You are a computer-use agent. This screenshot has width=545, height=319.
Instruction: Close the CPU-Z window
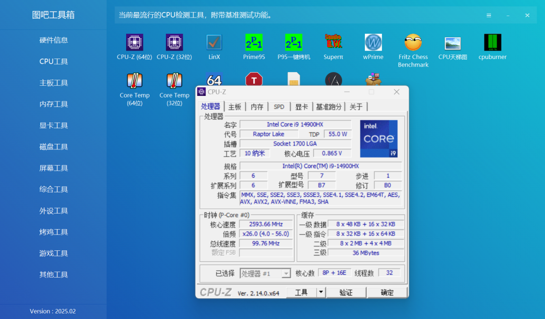397,92
